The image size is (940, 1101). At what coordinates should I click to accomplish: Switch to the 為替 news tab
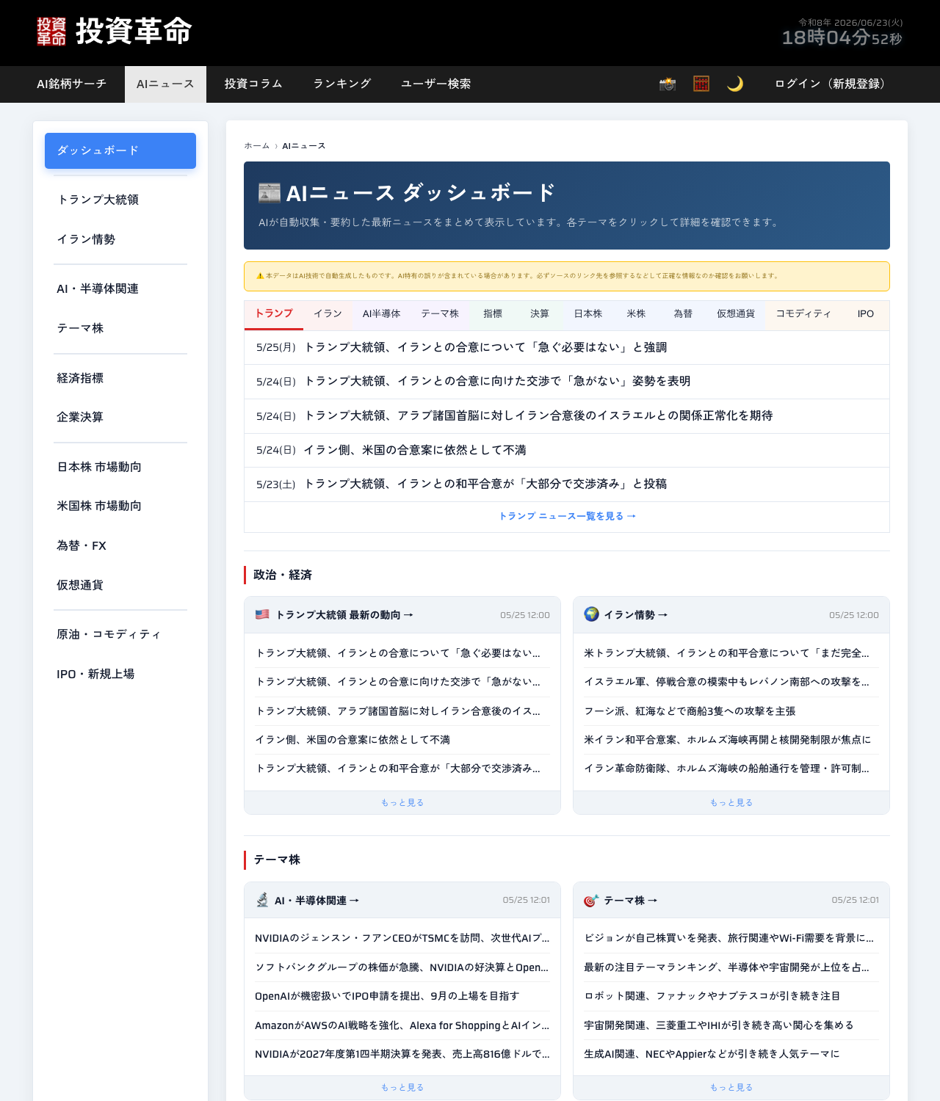tap(683, 314)
